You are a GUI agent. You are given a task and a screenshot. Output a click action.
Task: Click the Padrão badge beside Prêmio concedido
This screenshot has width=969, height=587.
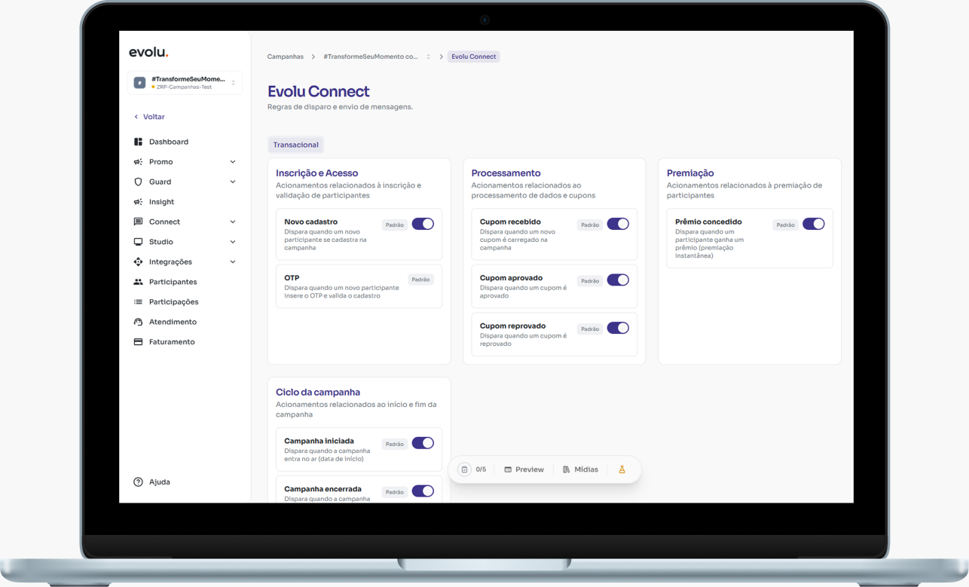tap(786, 225)
